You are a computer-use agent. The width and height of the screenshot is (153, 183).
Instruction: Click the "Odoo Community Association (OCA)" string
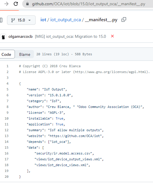click(x=109, y=107)
